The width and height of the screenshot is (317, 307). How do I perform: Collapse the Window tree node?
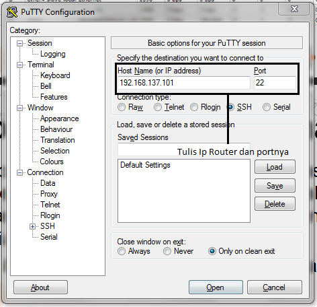pyautogui.click(x=20, y=108)
